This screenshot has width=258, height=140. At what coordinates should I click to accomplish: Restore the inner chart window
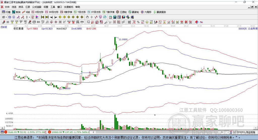coord(252,7)
